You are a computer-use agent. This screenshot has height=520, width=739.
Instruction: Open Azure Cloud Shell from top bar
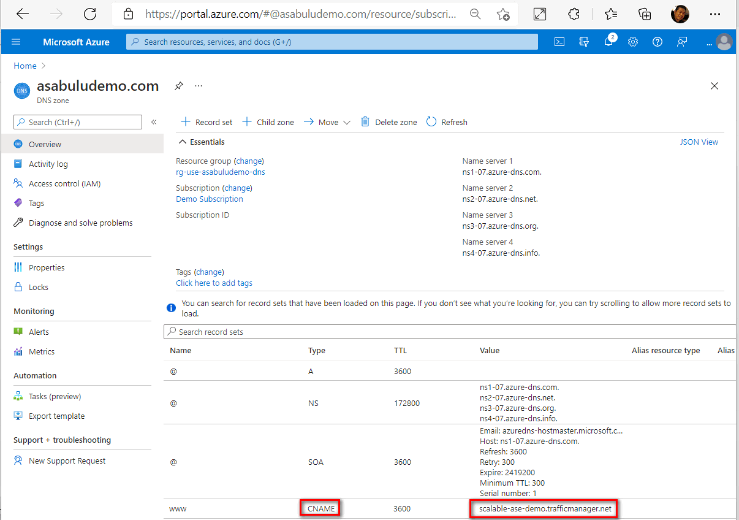tap(559, 42)
